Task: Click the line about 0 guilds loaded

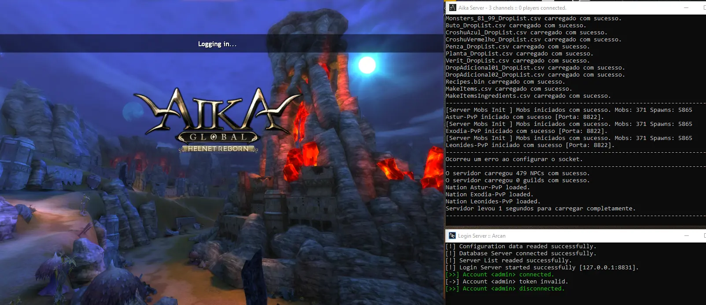Action: tap(518, 180)
